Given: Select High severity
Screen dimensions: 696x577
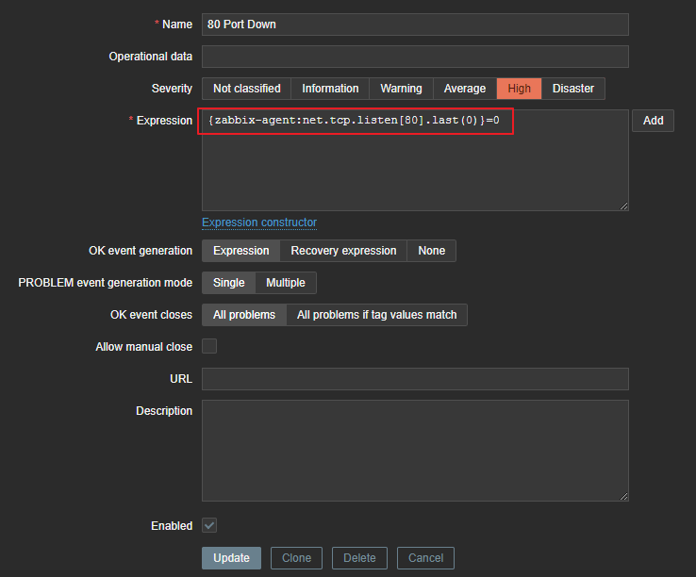Looking at the screenshot, I should point(519,89).
